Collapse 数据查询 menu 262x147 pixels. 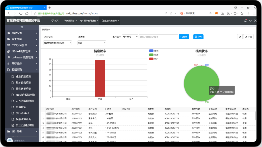tap(22, 69)
